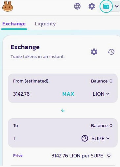Screen dimensions: 120x167
Task: Switch to the Liquidity tab
Action: pyautogui.click(x=45, y=24)
